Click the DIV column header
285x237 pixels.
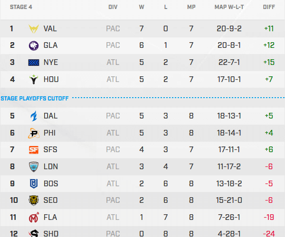click(113, 7)
